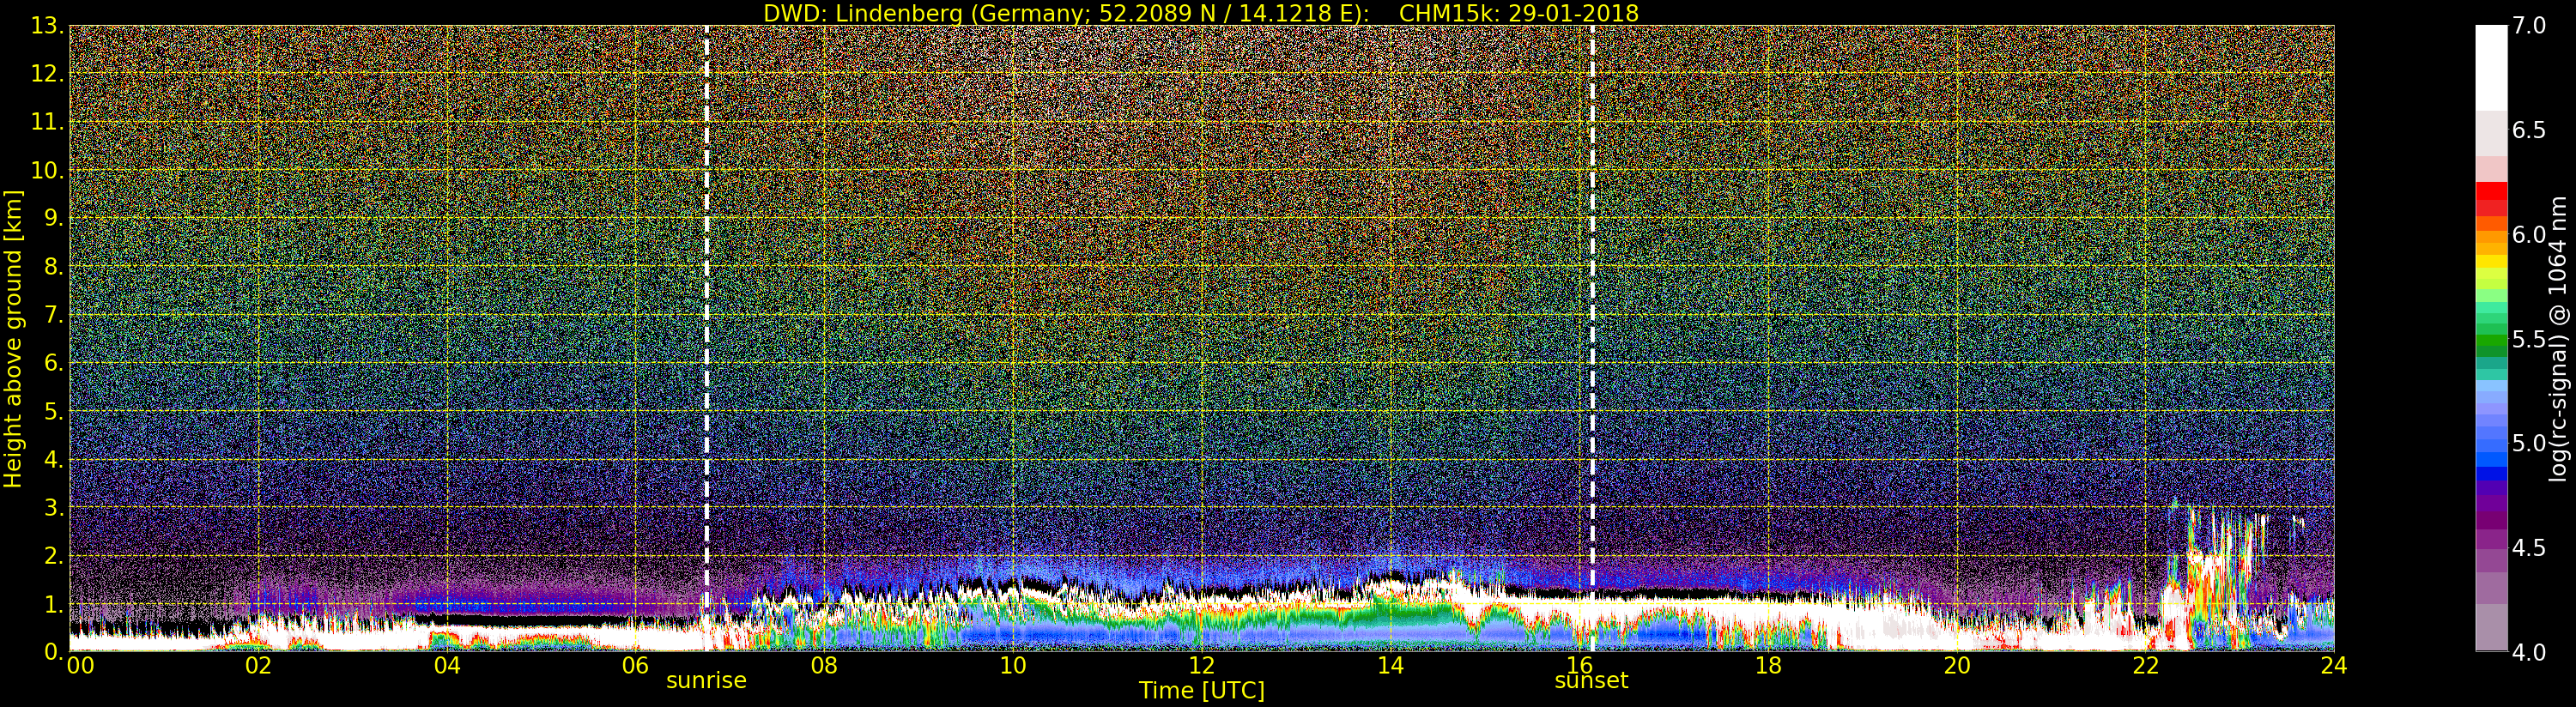This screenshot has height=707, width=2576.
Task: Click the chart title with station name Lindenberg
Action: point(1200,13)
